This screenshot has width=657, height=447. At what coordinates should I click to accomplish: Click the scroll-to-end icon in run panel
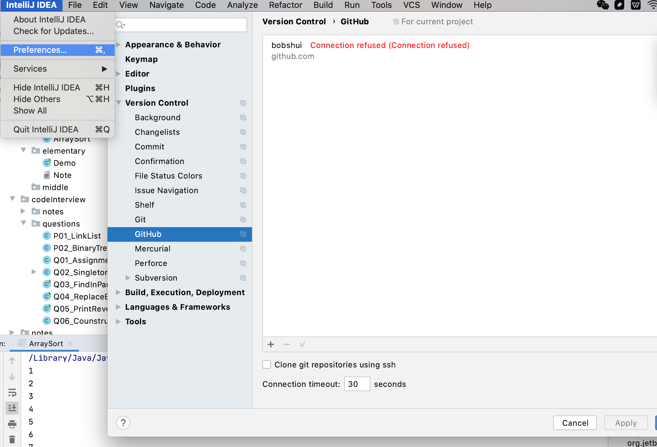click(x=12, y=408)
